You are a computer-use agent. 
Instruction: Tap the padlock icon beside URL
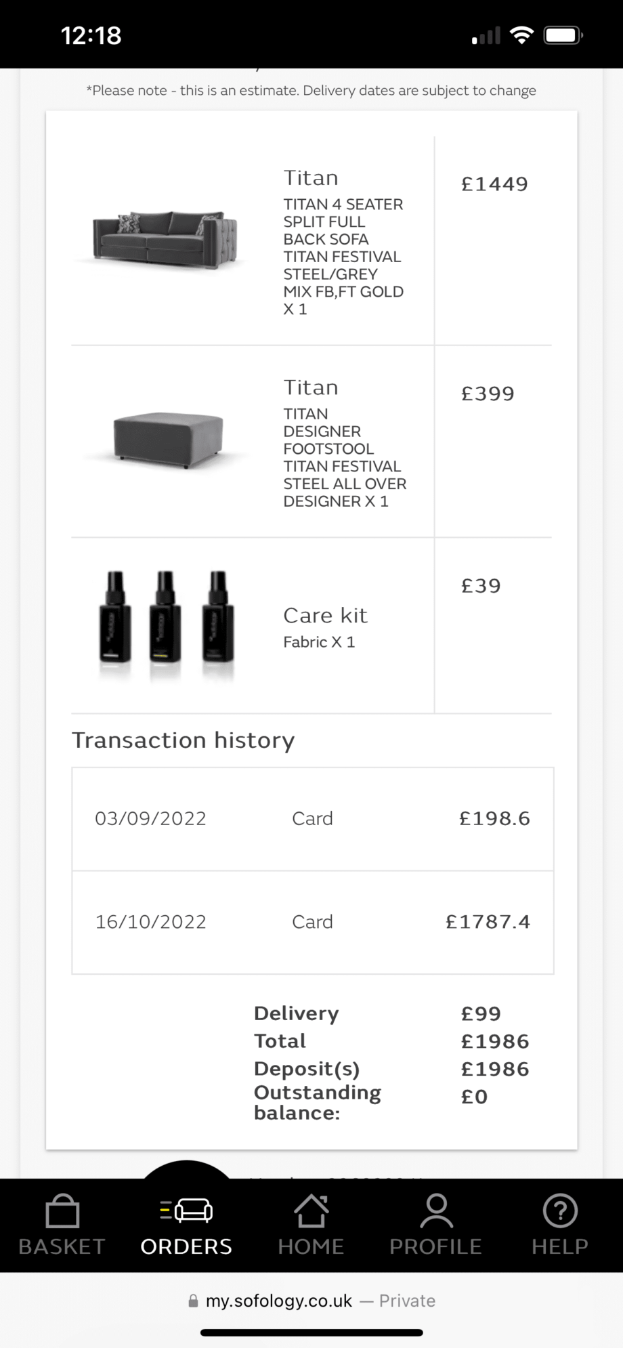tap(193, 1301)
